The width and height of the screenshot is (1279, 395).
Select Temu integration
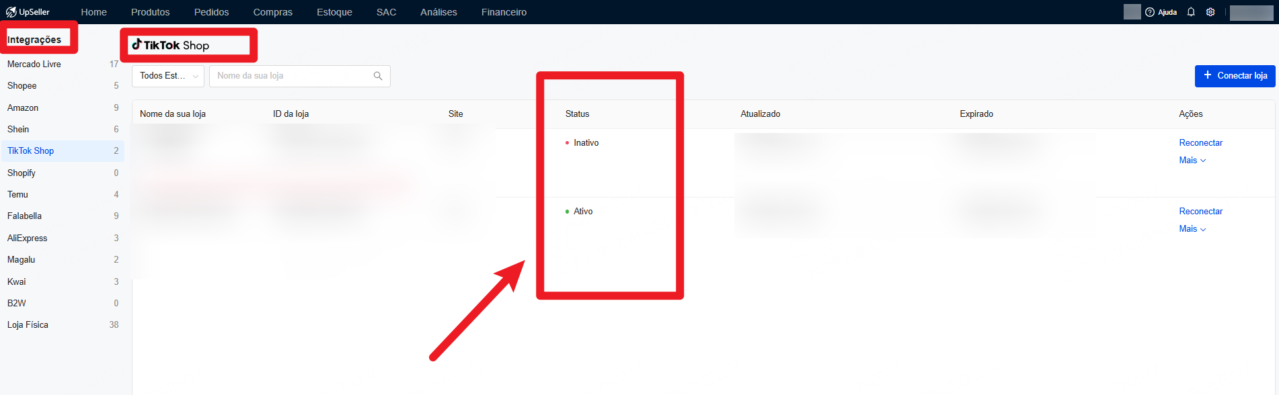pyautogui.click(x=62, y=194)
